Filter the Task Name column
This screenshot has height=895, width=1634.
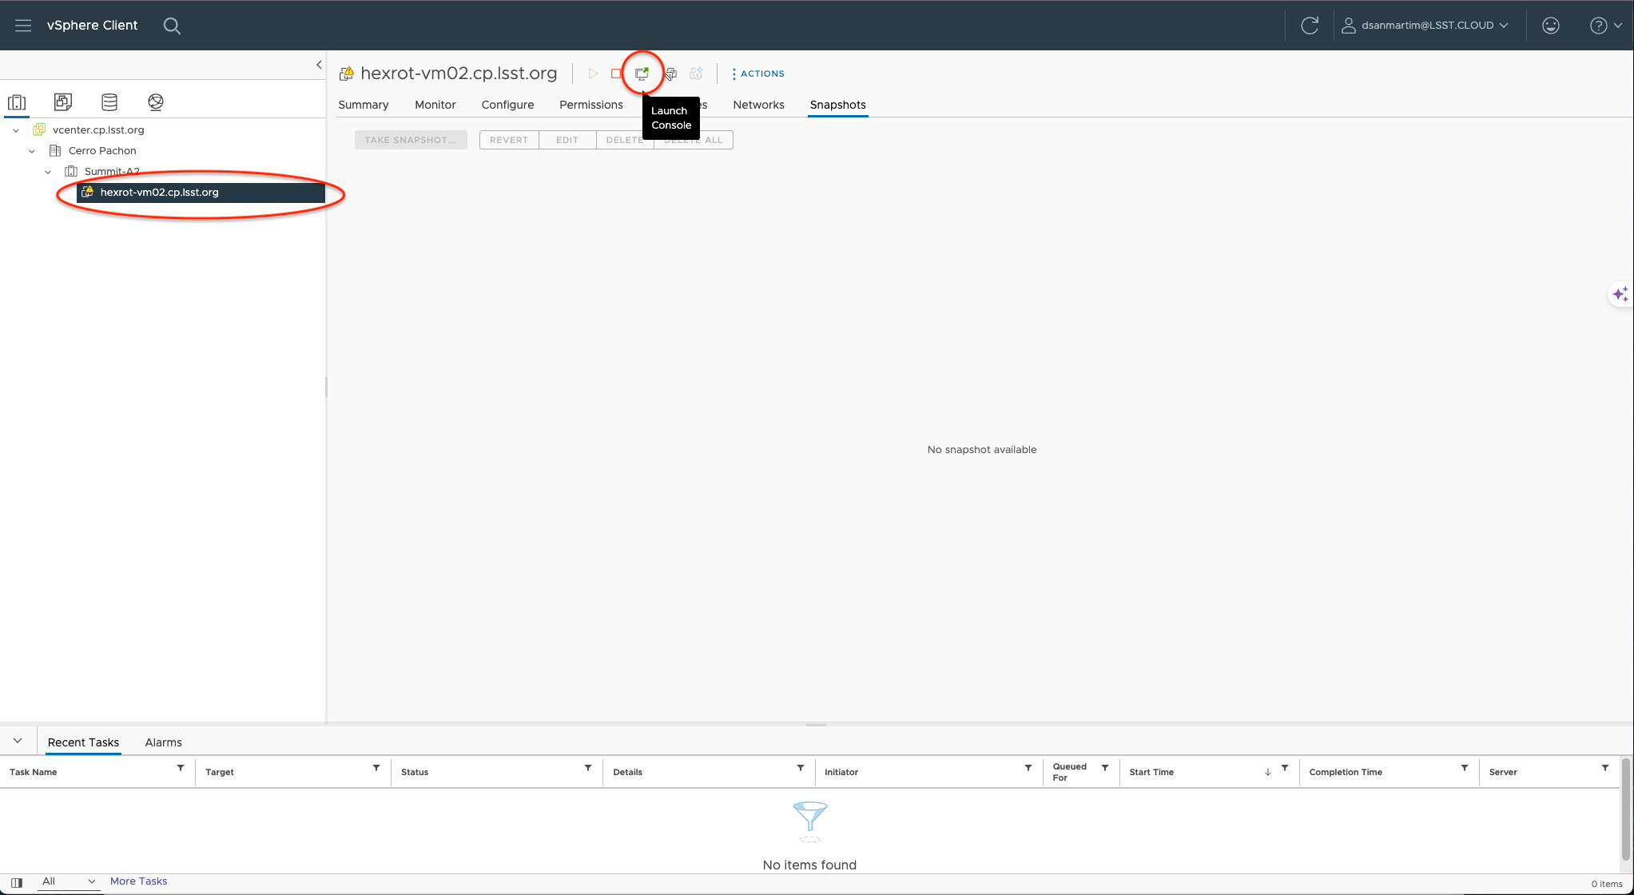(x=181, y=768)
